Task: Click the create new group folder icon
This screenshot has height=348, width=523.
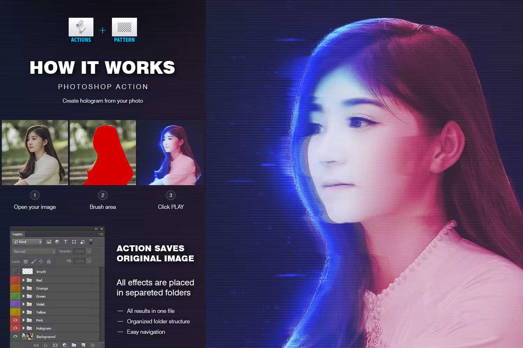Action: pos(74,345)
